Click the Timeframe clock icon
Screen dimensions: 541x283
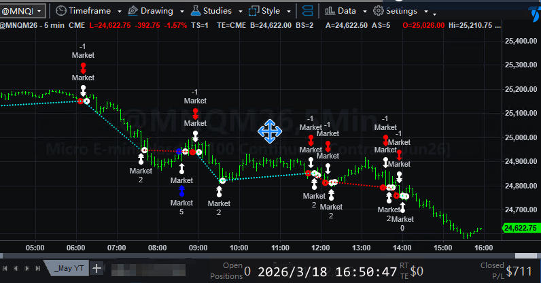click(60, 11)
